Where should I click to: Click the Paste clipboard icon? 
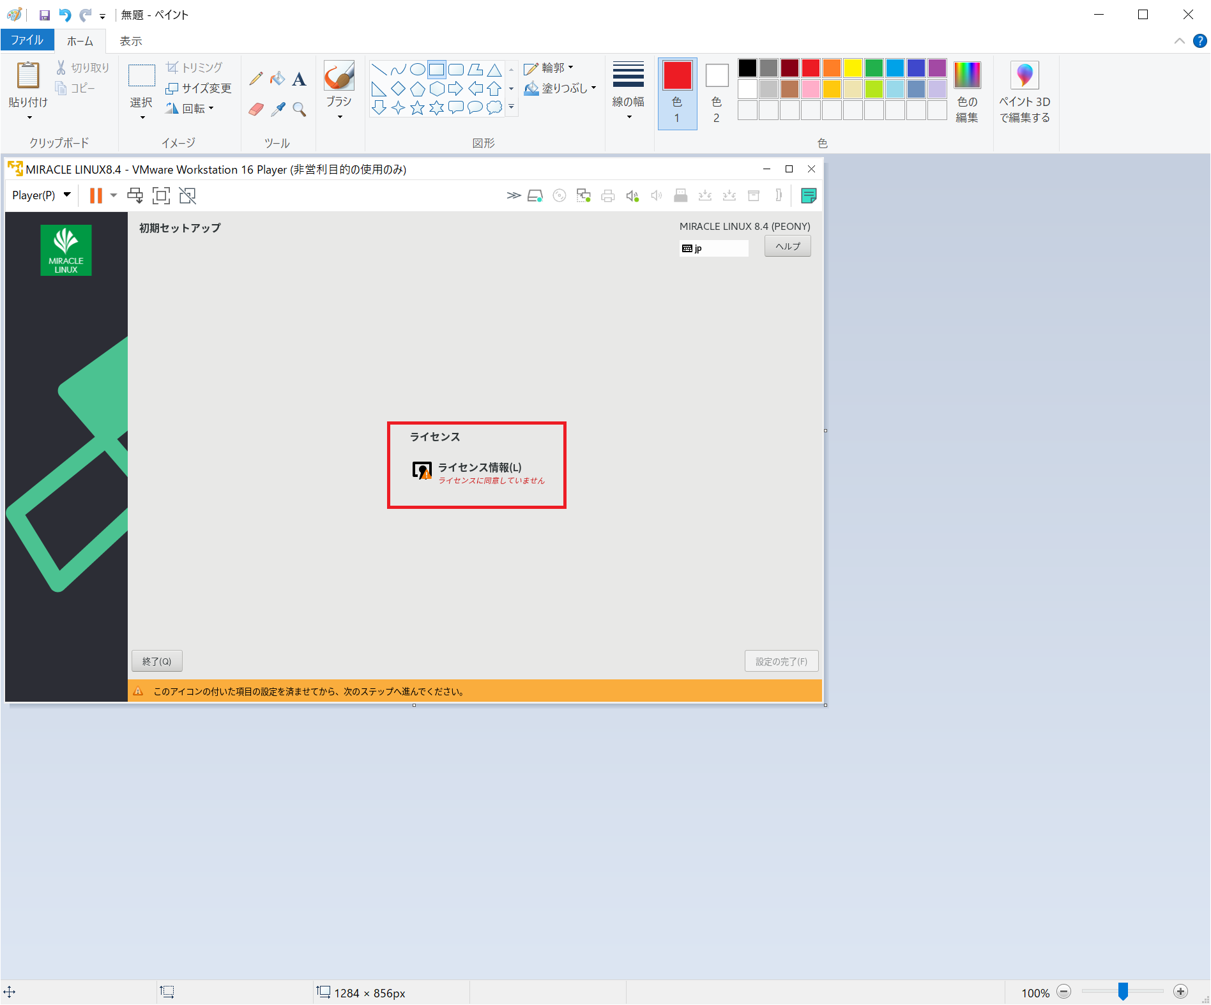28,75
